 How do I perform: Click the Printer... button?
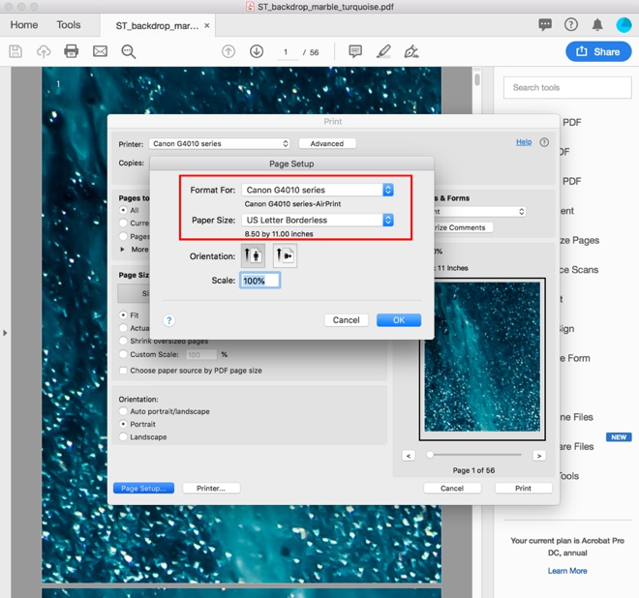click(x=211, y=488)
